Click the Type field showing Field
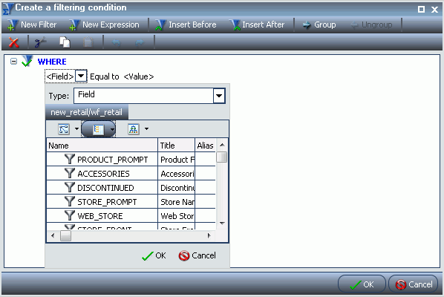The image size is (444, 297). point(143,96)
